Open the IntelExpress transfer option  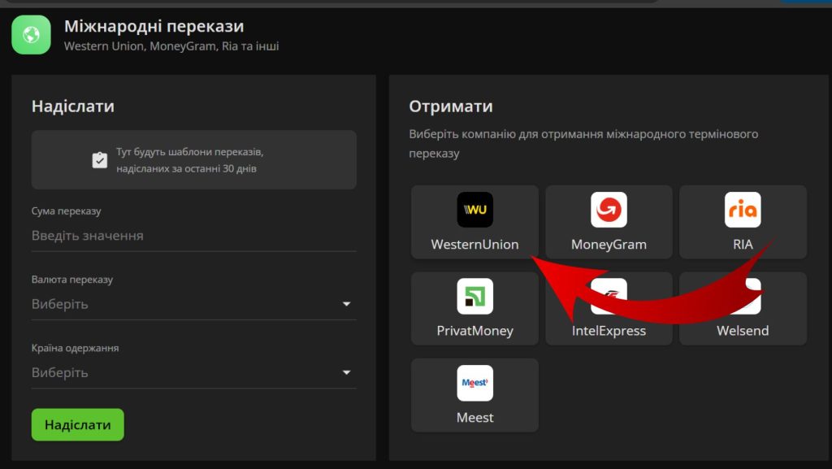pyautogui.click(x=609, y=296)
